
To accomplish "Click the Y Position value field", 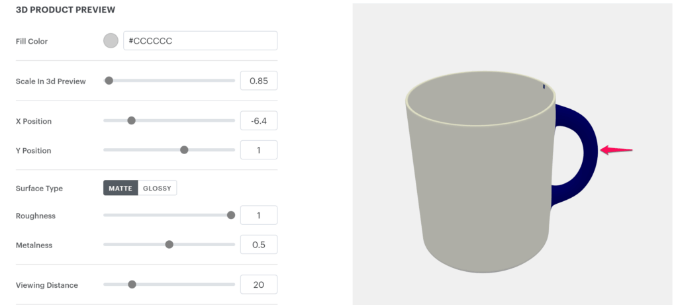I will tap(258, 150).
